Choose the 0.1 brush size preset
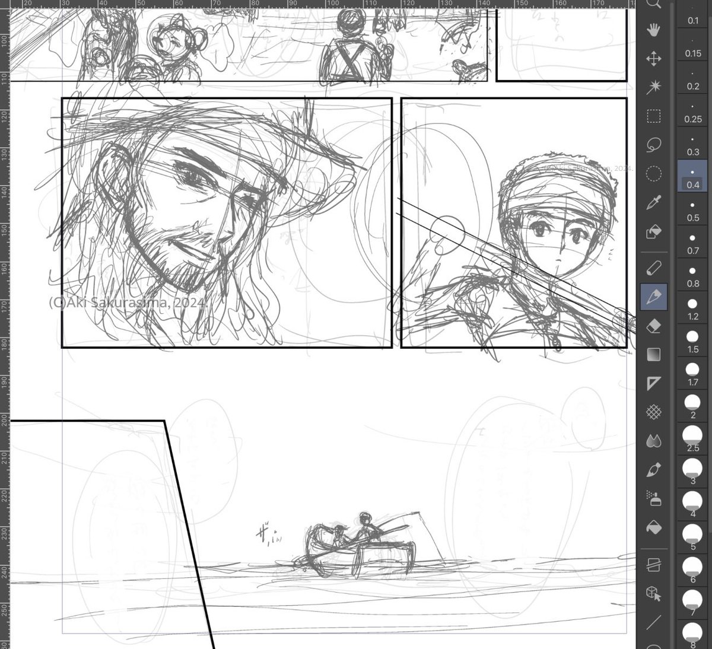 (693, 14)
